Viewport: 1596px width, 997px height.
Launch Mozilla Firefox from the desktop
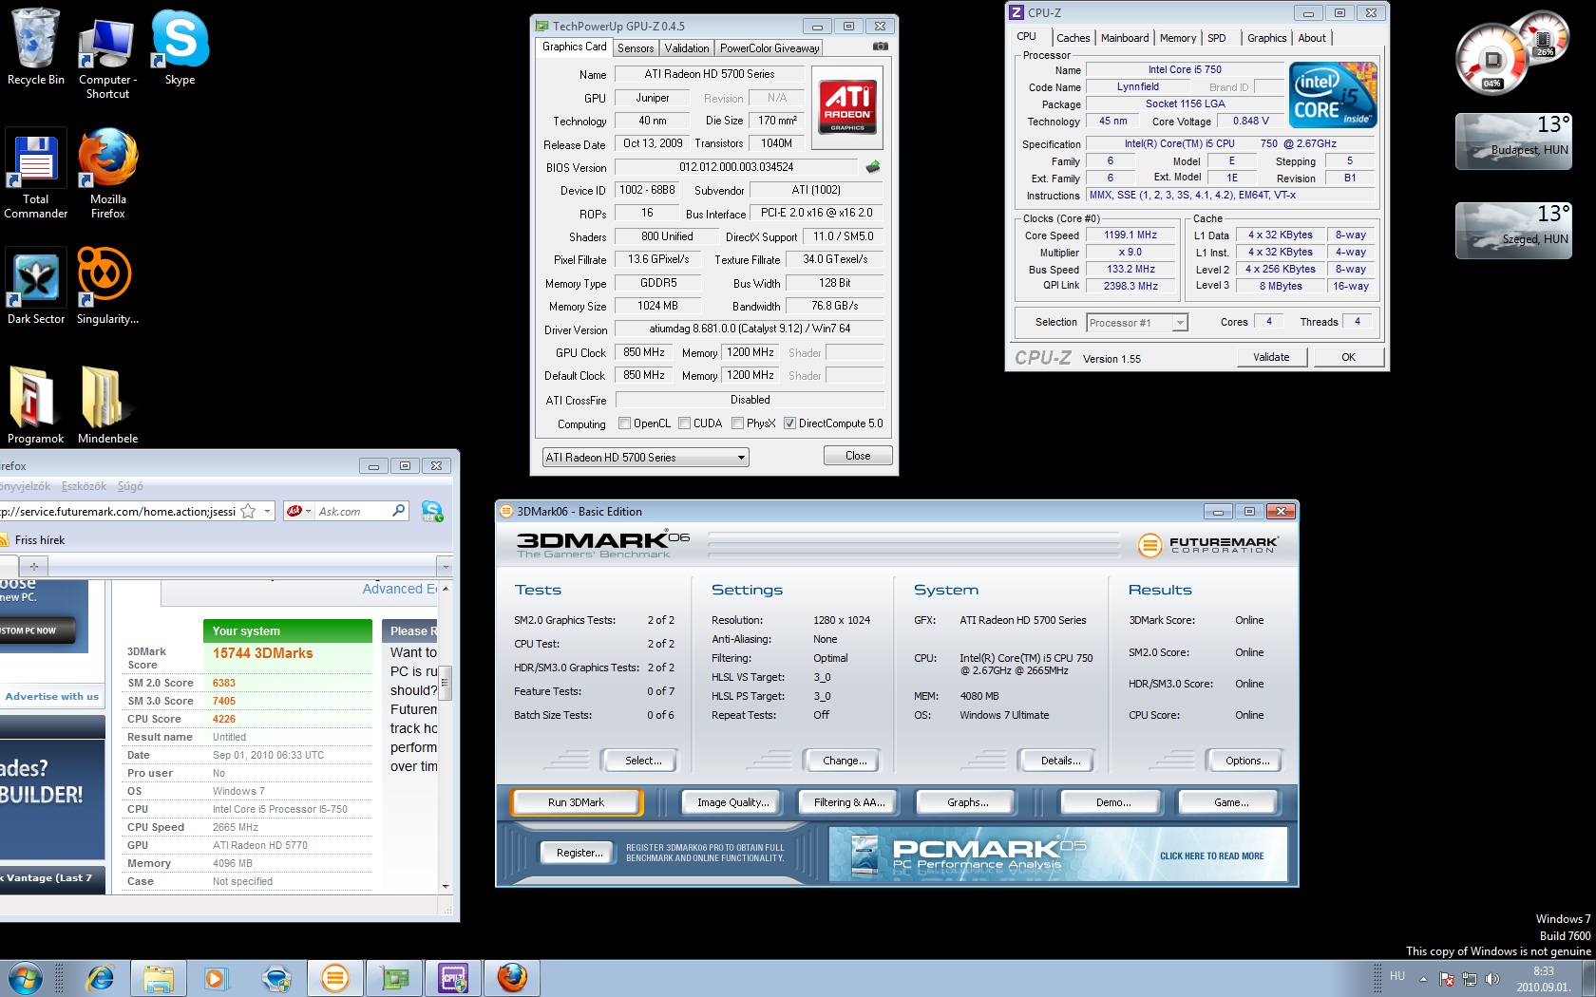pyautogui.click(x=107, y=175)
